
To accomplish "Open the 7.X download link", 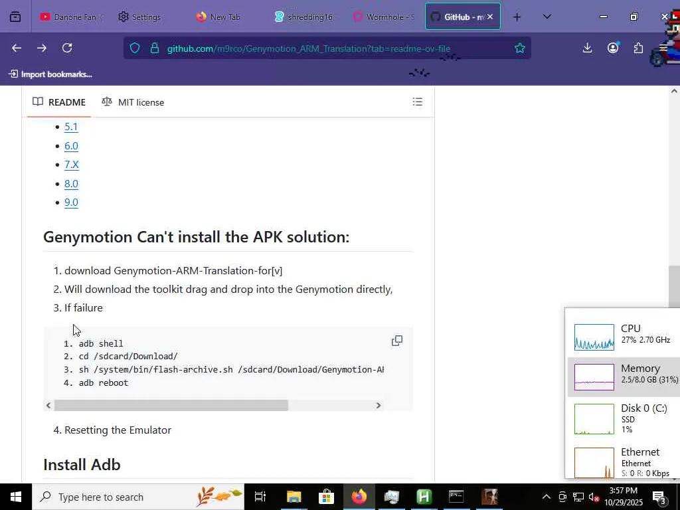I will 72,165.
